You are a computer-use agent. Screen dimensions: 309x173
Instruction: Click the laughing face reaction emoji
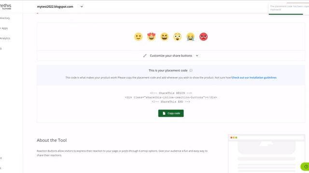click(x=164, y=37)
